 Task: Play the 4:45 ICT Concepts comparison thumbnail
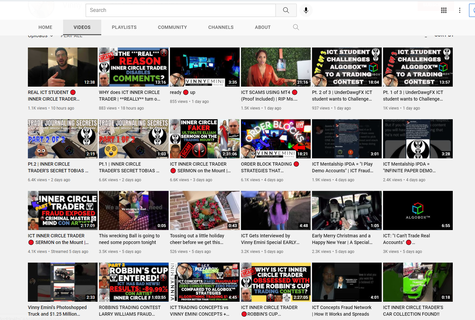205,282
